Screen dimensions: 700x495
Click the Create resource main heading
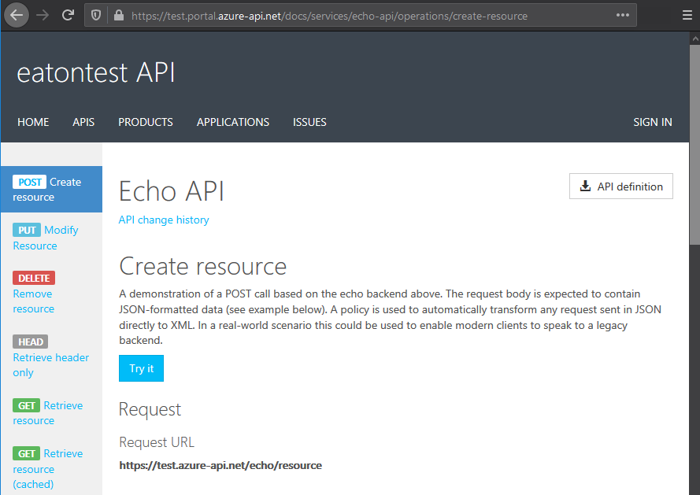pyautogui.click(x=202, y=267)
